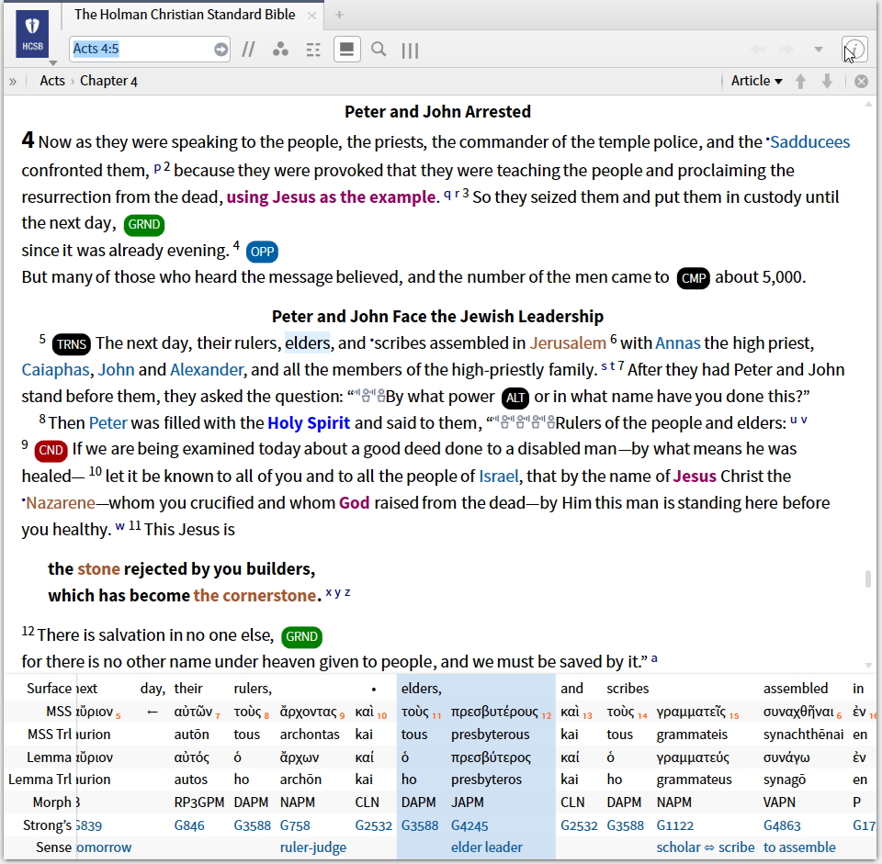Click Strong's number G846
Image resolution: width=882 pixels, height=864 pixels.
189,825
